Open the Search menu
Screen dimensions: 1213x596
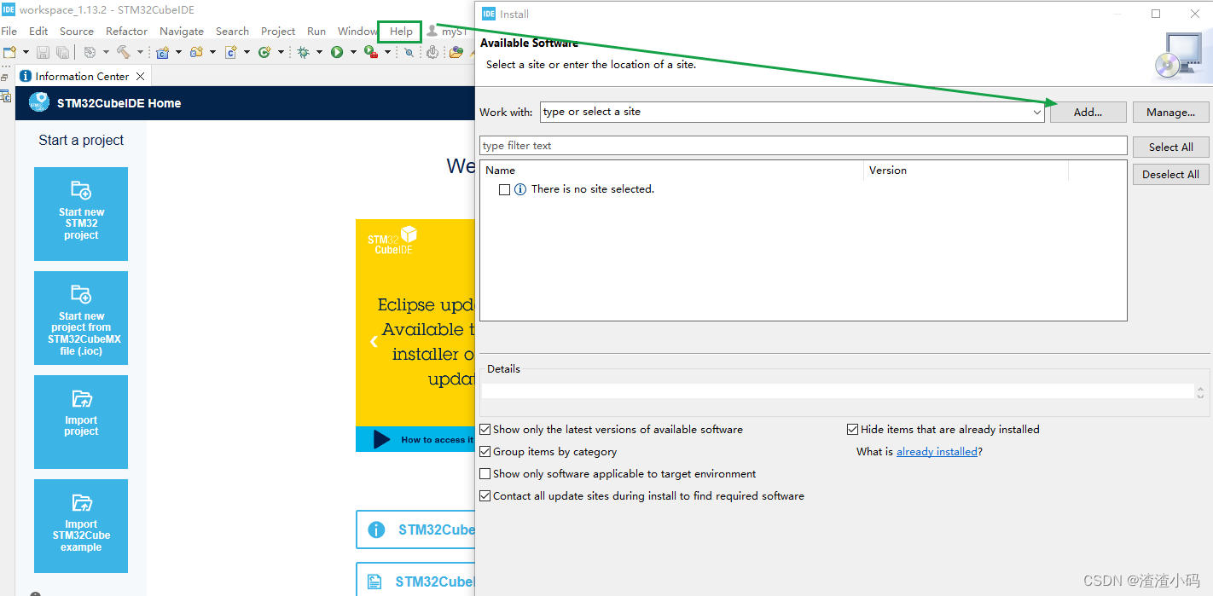(x=232, y=31)
